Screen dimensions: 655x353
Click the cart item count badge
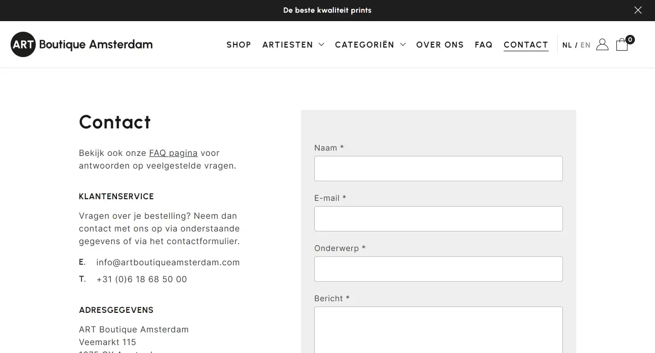click(x=630, y=39)
